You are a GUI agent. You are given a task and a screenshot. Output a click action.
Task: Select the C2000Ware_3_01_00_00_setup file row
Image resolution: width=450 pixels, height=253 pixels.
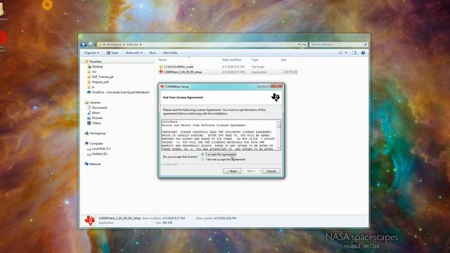228,72
